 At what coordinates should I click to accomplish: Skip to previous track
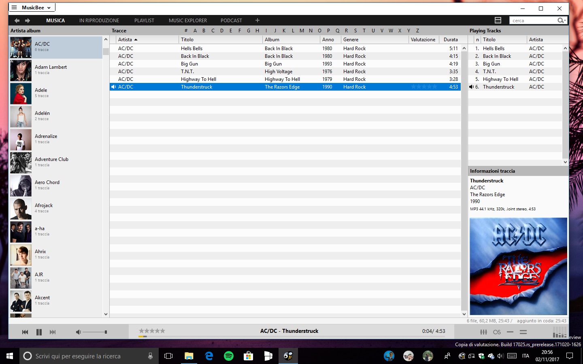pos(25,332)
